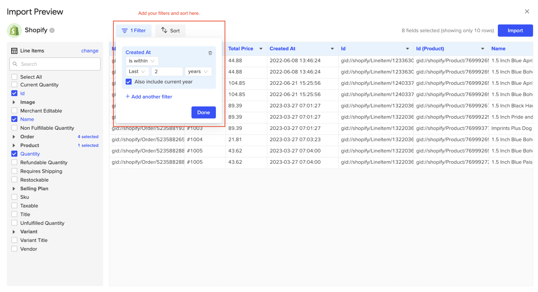The width and height of the screenshot is (538, 292).
Task: Select the Id checkbox in sidebar
Action: coord(14,93)
